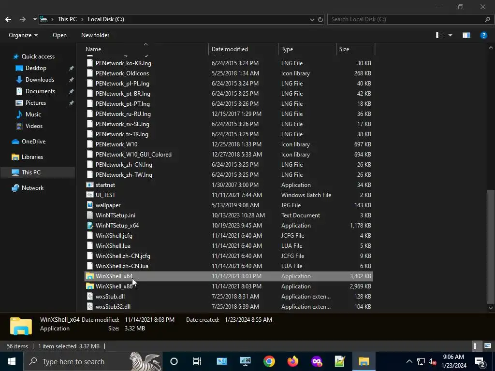
Task: Select the wxsStub.dll file icon
Action: coord(90,296)
